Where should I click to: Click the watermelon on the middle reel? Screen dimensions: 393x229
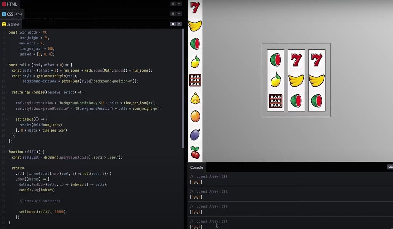pyautogui.click(x=296, y=101)
